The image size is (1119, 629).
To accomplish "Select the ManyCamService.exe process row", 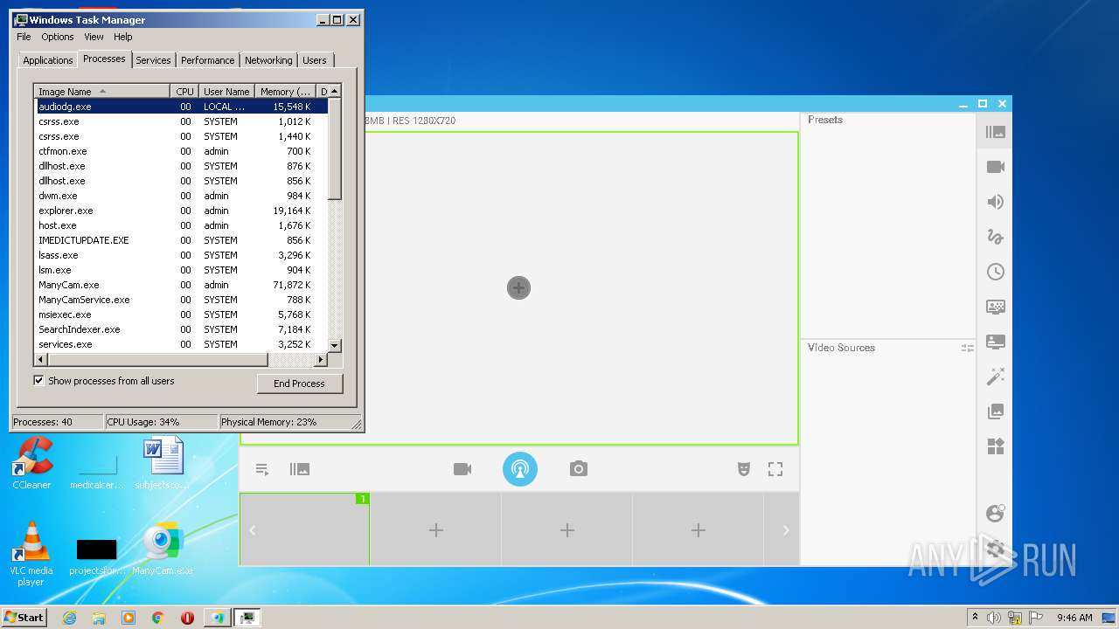I will [x=182, y=300].
